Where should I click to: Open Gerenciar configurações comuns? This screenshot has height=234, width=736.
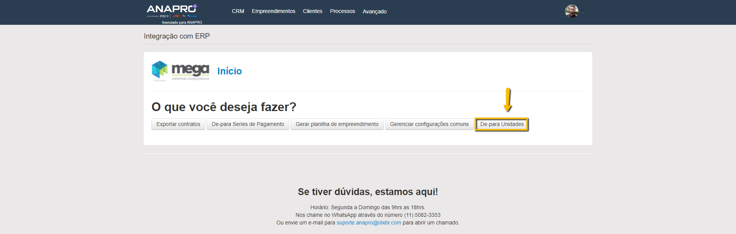point(429,124)
